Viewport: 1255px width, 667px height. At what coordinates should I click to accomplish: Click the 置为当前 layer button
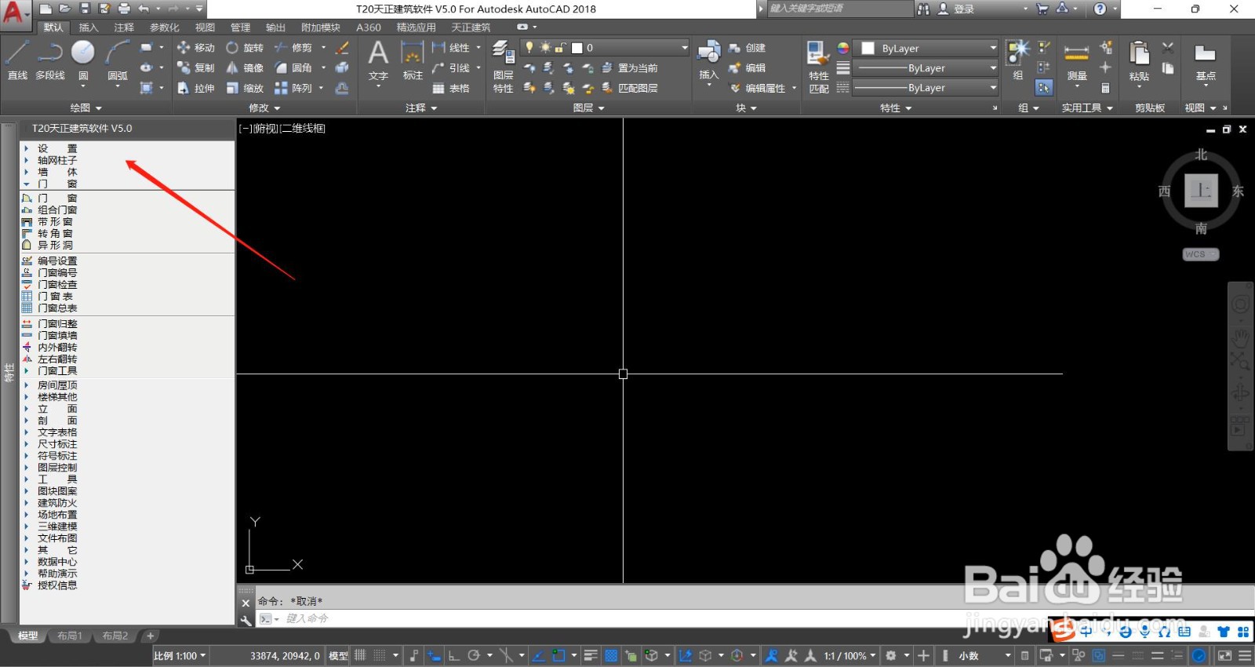630,68
